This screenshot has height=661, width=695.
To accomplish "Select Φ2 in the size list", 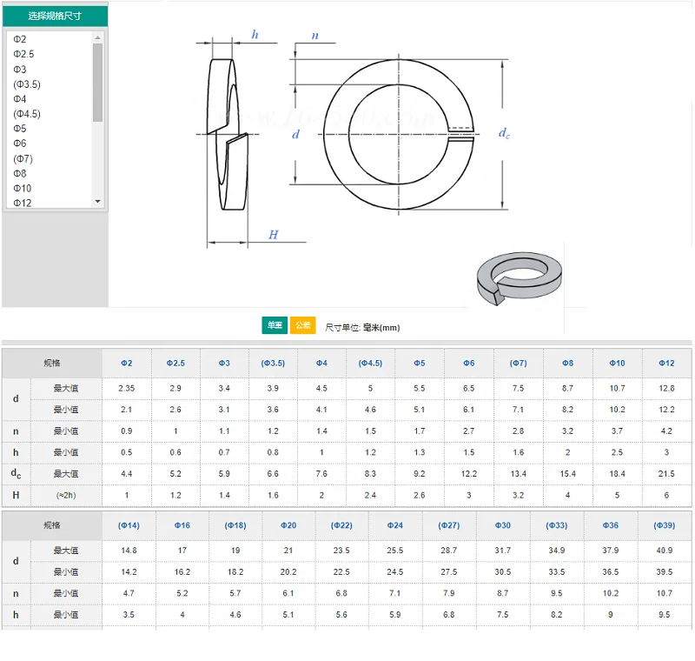I will 19,38.
